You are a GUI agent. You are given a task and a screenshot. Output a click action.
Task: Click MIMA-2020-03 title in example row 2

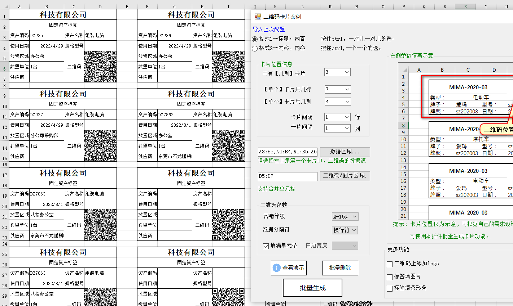click(x=468, y=87)
